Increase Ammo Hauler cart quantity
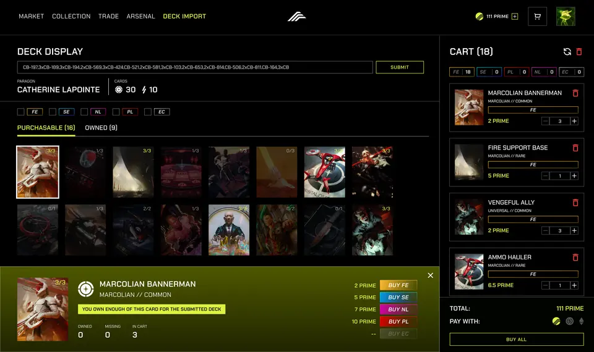 574,285
